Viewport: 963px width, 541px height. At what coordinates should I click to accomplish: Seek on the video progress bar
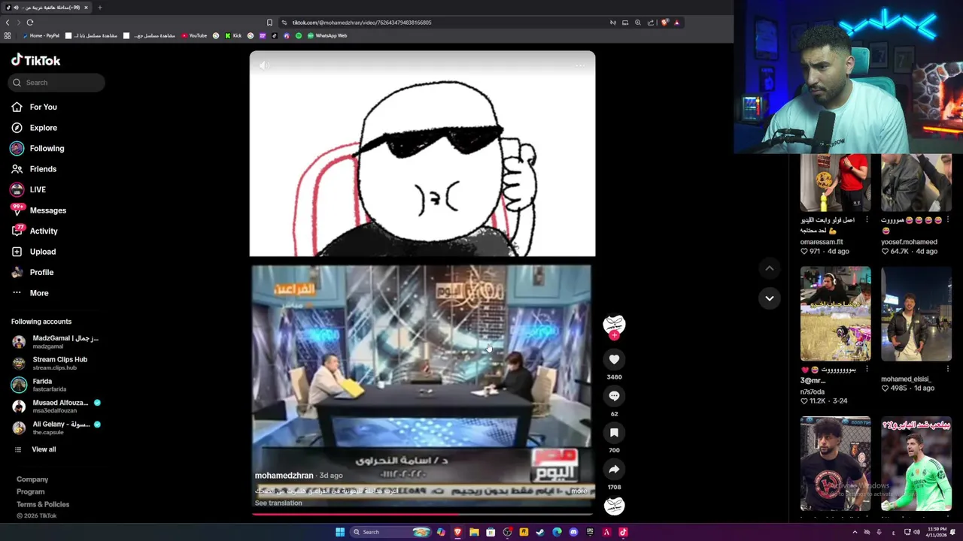422,515
